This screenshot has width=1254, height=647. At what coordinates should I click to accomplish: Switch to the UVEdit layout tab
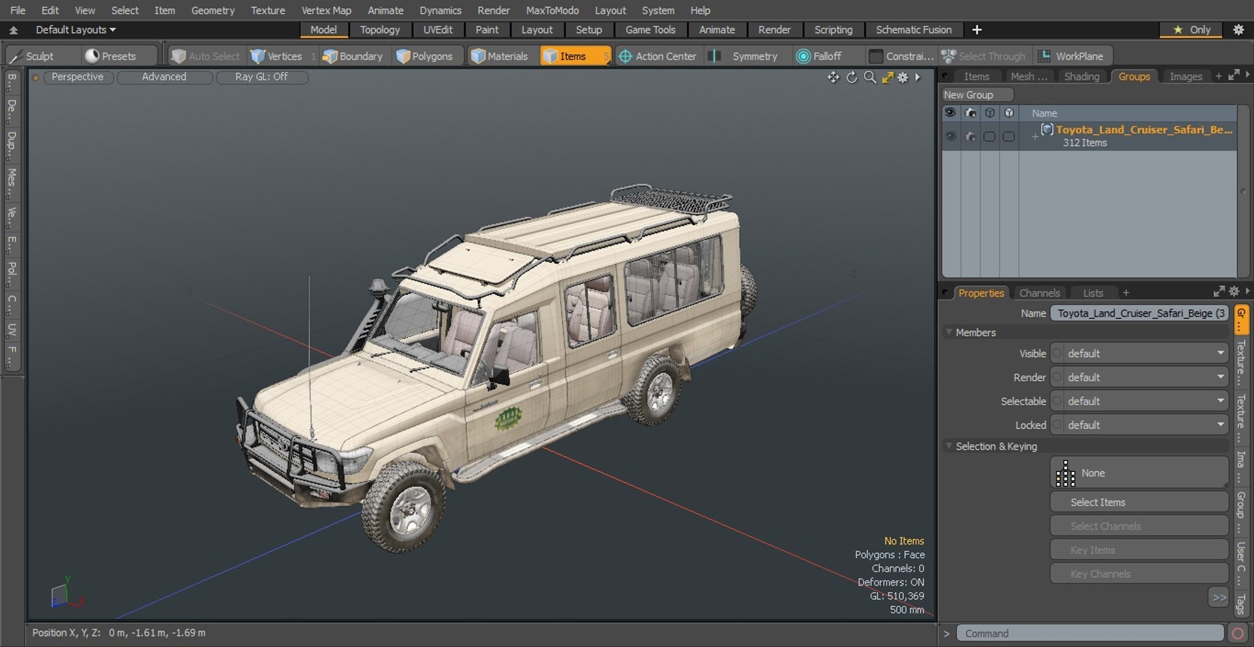[438, 29]
